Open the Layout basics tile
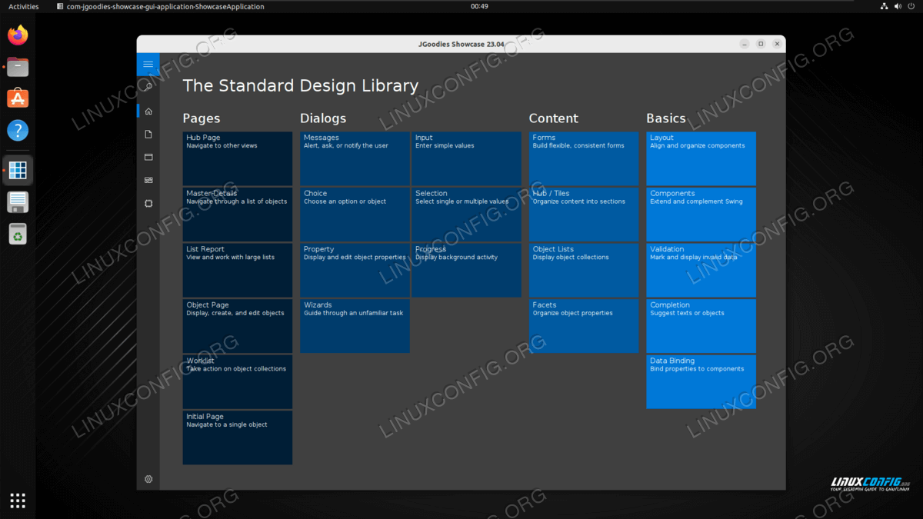923x519 pixels. (701, 159)
